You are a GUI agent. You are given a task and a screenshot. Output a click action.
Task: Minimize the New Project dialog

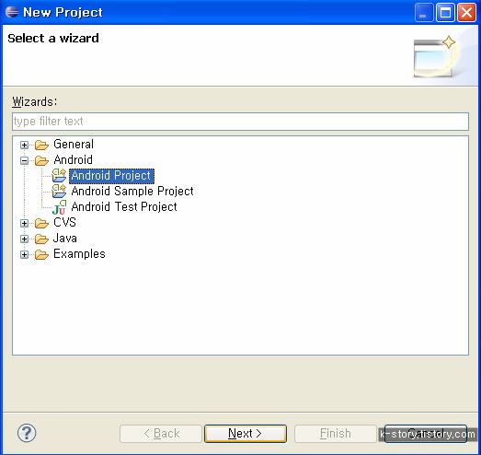(424, 13)
